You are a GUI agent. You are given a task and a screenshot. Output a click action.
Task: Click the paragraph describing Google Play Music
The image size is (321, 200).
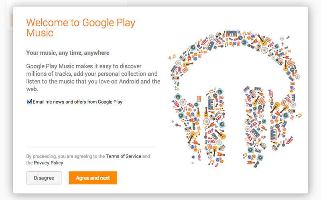(93, 78)
